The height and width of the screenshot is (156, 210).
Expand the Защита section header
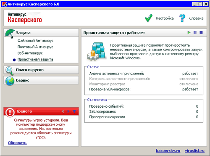pyautogui.click(x=41, y=33)
